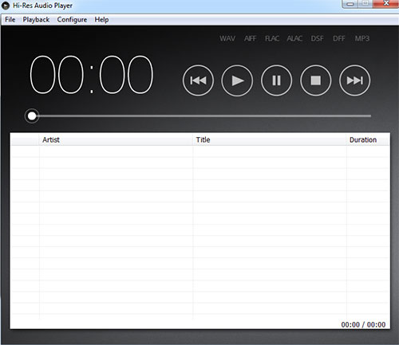The image size is (399, 345).
Task: Click the Hi-Res Audio Player title icon
Action: (6, 6)
